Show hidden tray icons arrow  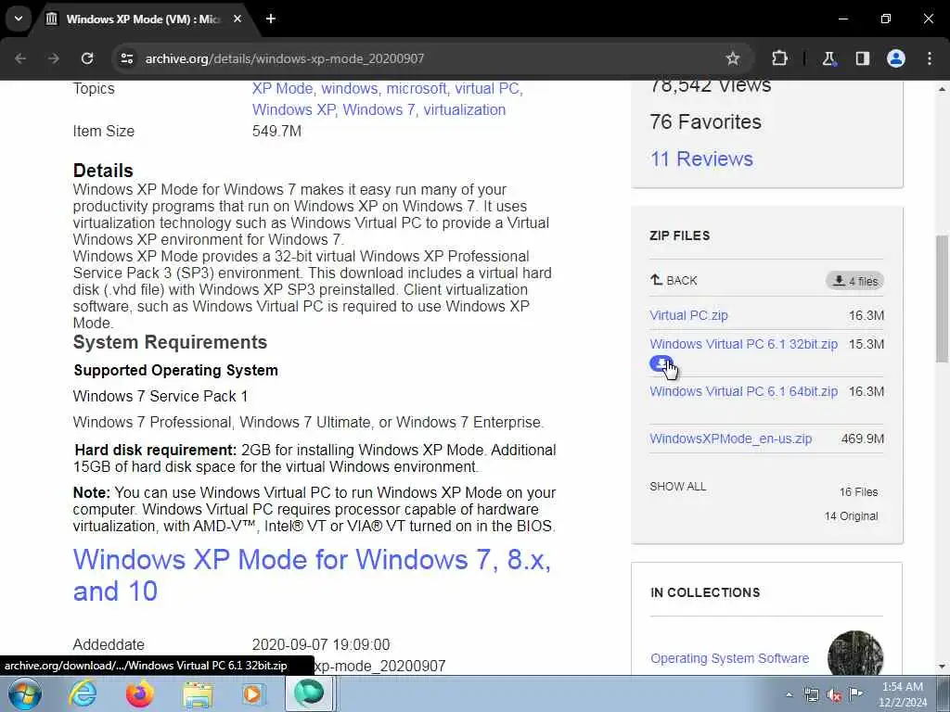click(x=789, y=695)
